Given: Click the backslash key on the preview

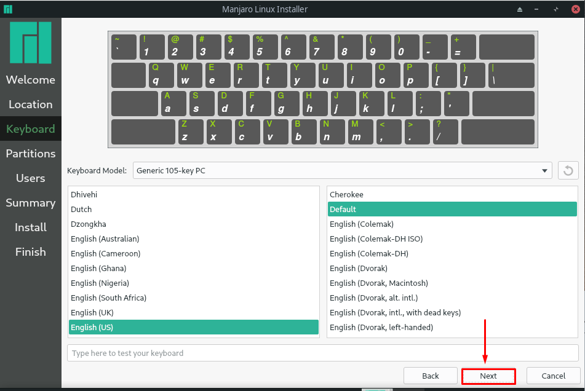Looking at the screenshot, I should [x=512, y=75].
